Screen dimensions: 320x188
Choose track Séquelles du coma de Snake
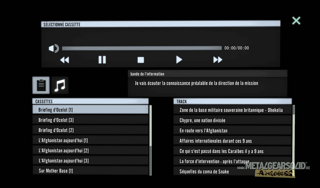pos(233,171)
